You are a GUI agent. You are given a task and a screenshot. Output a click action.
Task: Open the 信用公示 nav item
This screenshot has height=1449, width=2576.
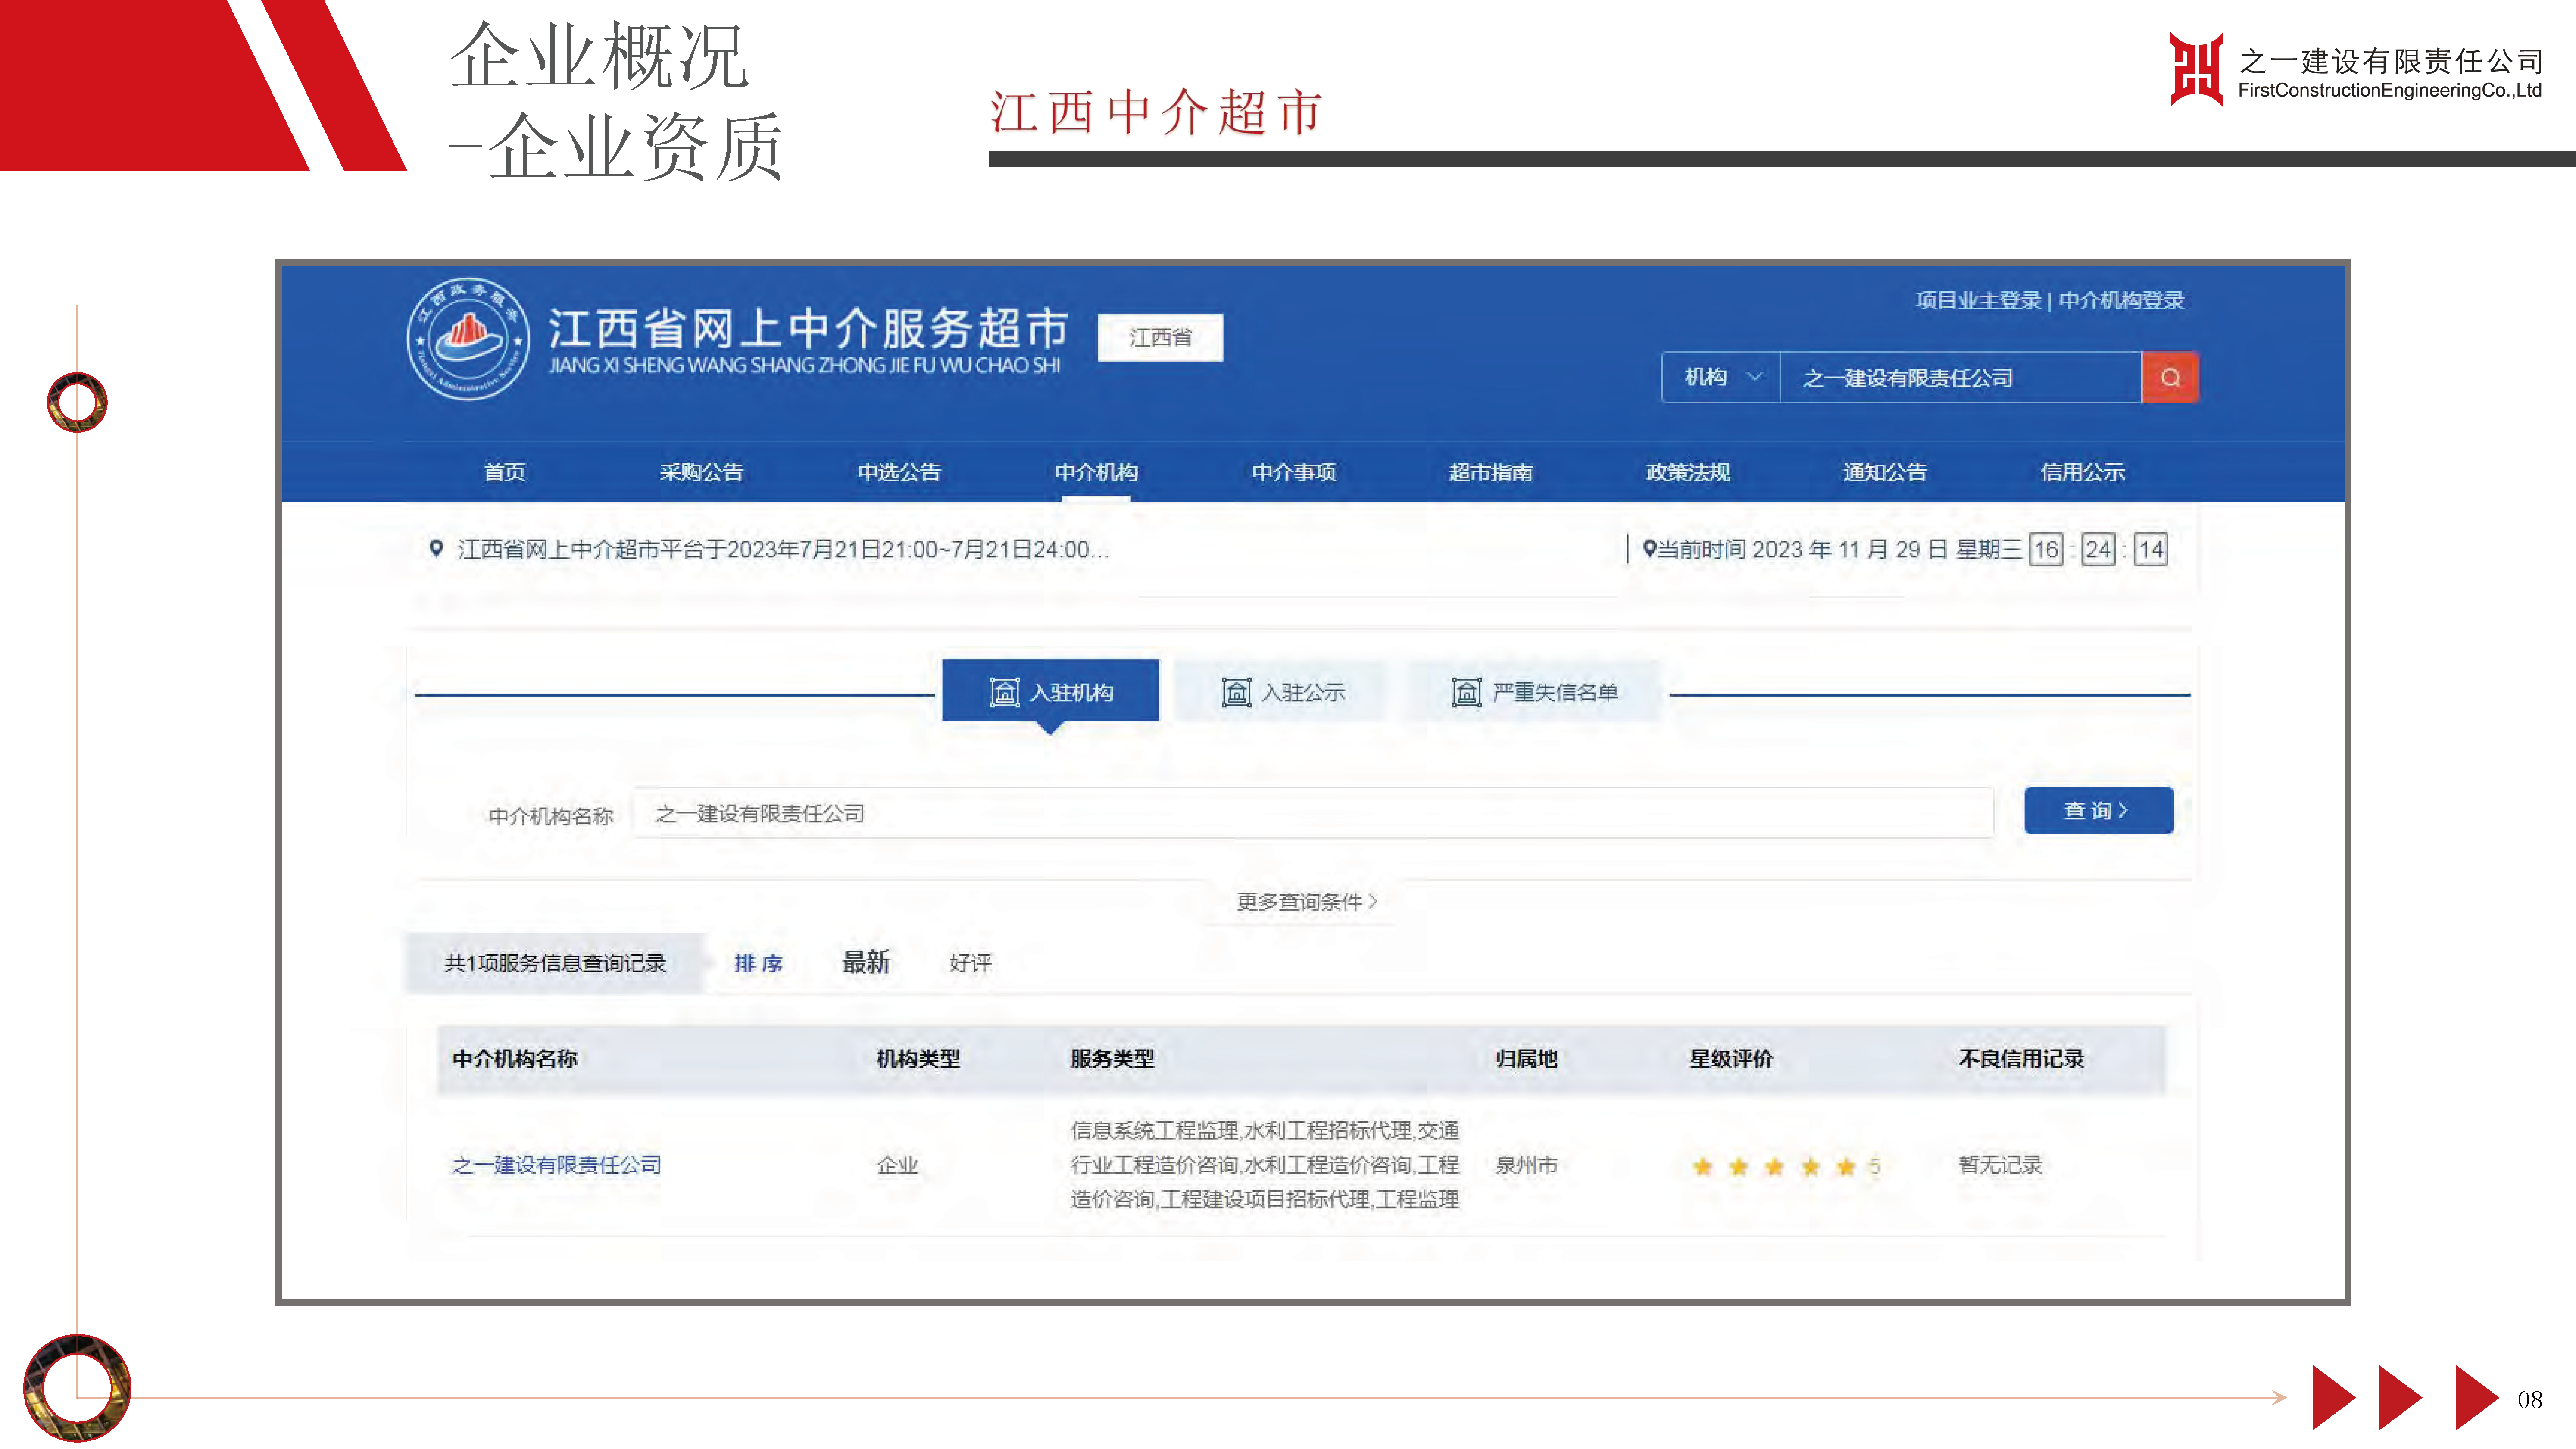tap(2083, 472)
